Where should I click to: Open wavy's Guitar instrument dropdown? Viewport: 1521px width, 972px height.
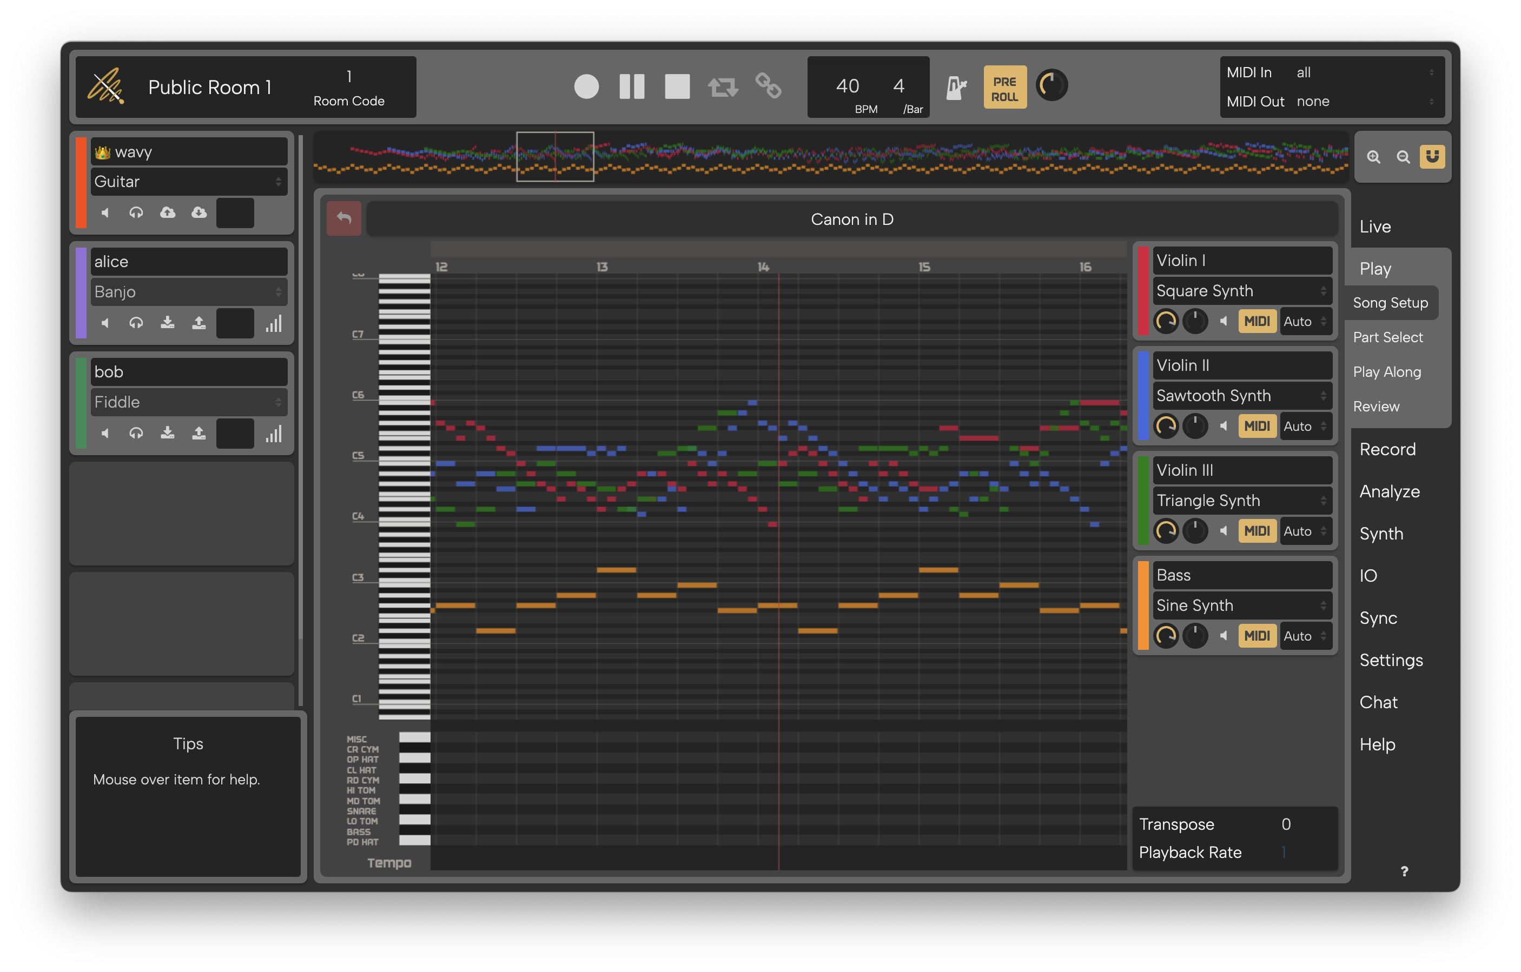[189, 182]
